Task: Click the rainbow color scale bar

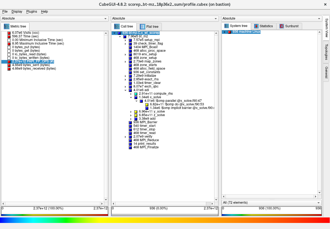Action: [165, 220]
